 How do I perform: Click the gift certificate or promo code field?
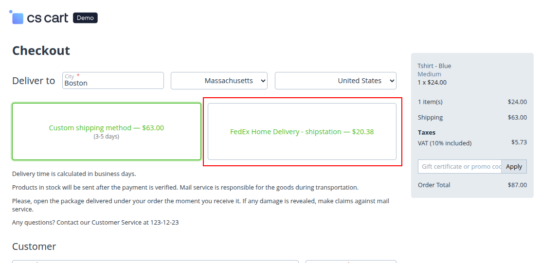point(459,166)
